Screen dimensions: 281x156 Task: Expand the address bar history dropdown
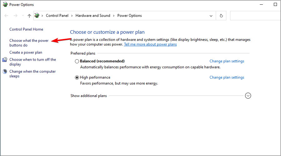211,16
